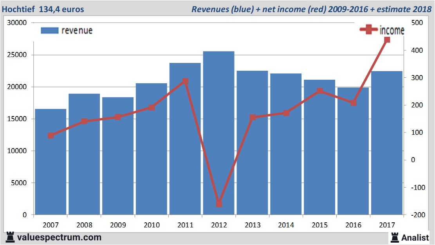Image resolution: width=435 pixels, height=245 pixels.
Task: Click the 'income' legend label
Action: pos(392,30)
